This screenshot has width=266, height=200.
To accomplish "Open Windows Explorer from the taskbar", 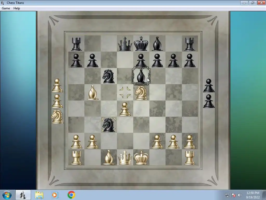I will pos(39,195).
